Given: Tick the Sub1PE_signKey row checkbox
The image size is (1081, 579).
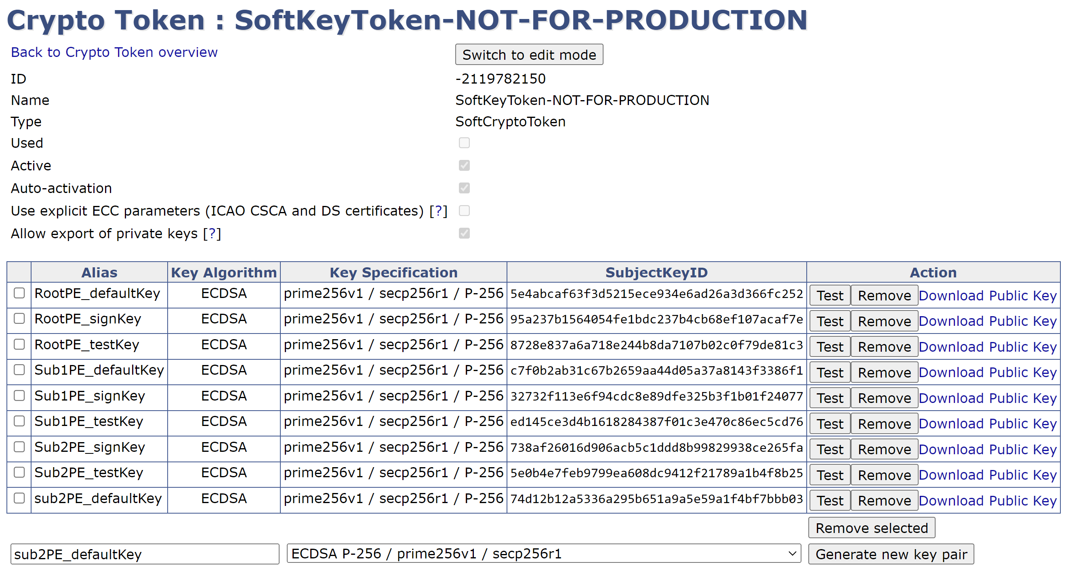Looking at the screenshot, I should [19, 395].
